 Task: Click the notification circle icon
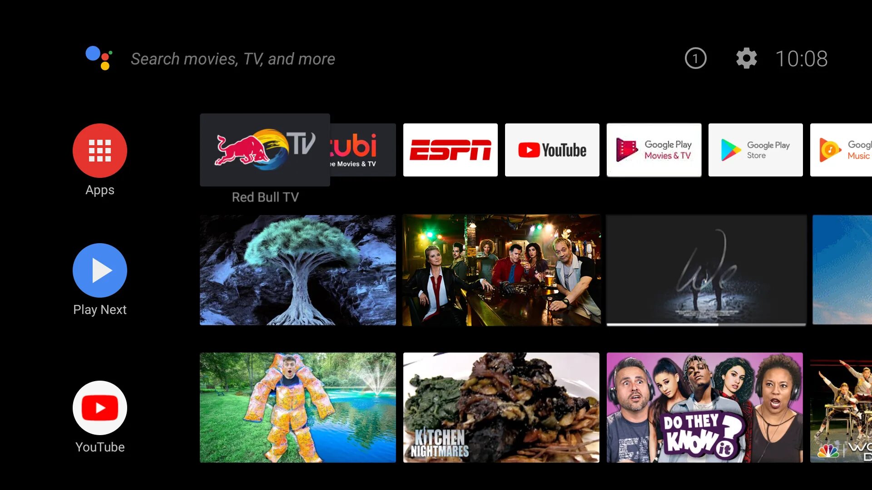(x=696, y=58)
